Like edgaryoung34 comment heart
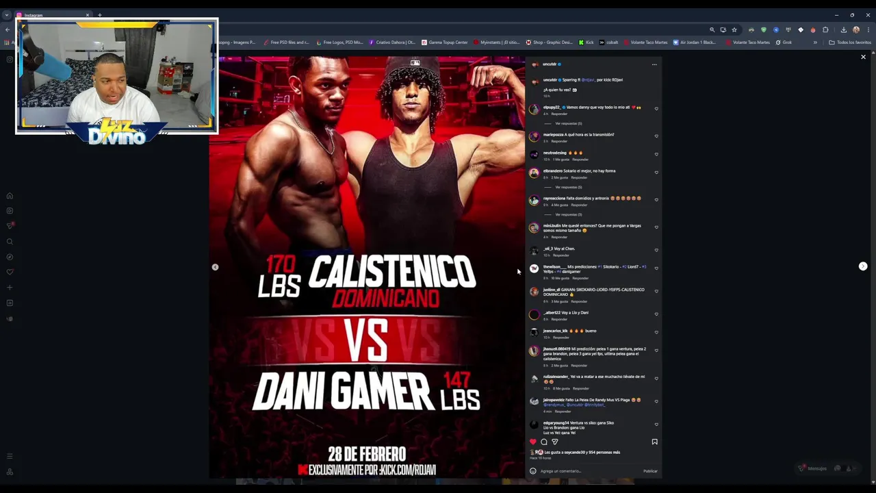Screen dimensions: 876x493 656,425
